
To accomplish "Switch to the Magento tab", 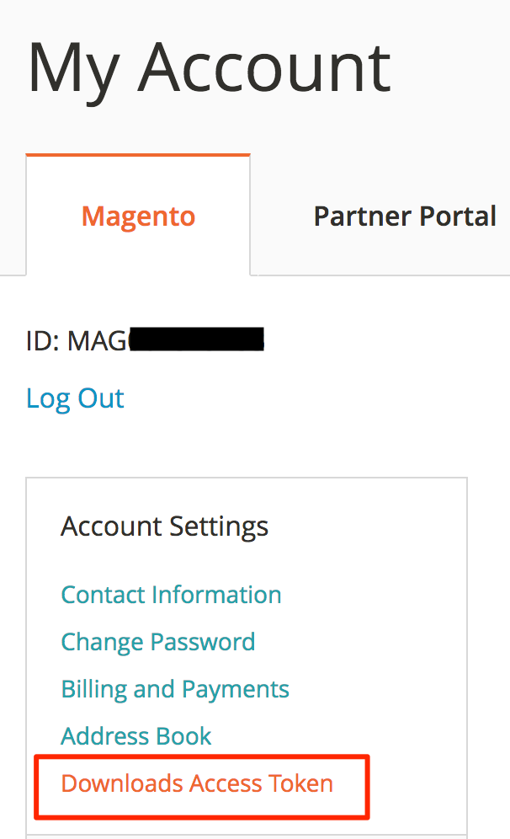I will (138, 216).
